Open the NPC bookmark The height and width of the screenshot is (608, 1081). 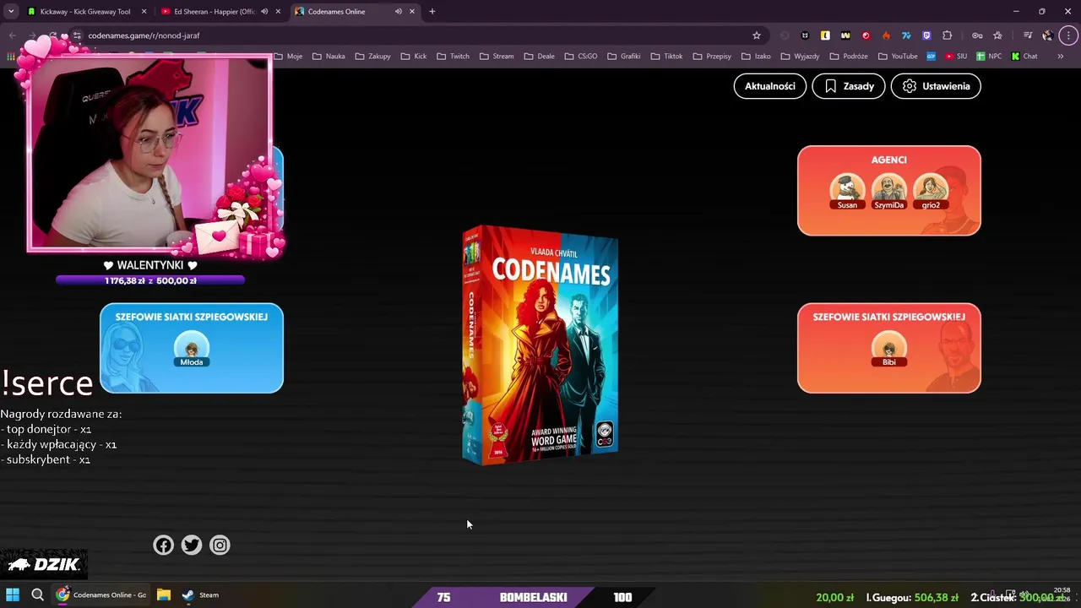[989, 57]
